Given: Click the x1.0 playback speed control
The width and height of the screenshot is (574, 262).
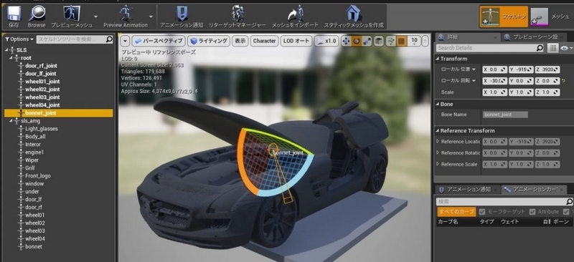Looking at the screenshot, I should (326, 41).
